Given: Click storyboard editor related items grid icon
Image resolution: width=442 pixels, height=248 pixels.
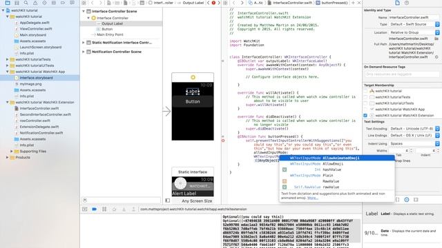Looking at the screenshot, I should (x=84, y=3).
